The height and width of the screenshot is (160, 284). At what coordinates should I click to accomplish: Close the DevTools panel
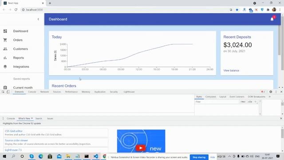pyautogui.click(x=281, y=92)
